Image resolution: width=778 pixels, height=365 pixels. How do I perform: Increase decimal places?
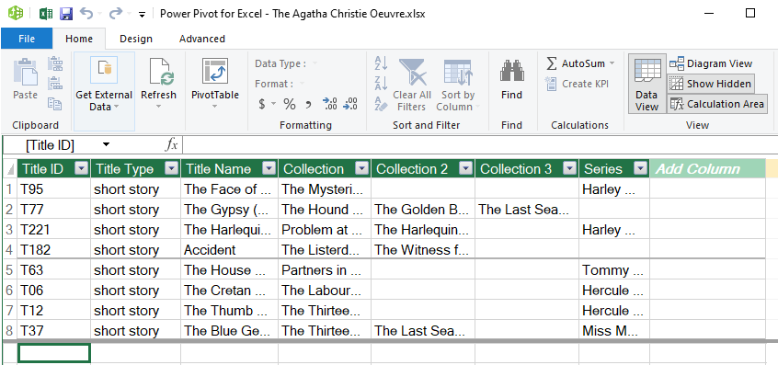pos(329,104)
